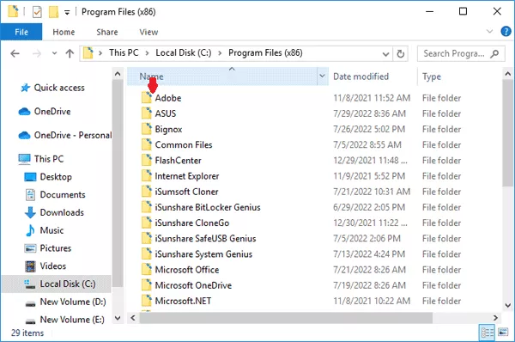
Task: Sort by the Name column header
Action: coord(222,76)
